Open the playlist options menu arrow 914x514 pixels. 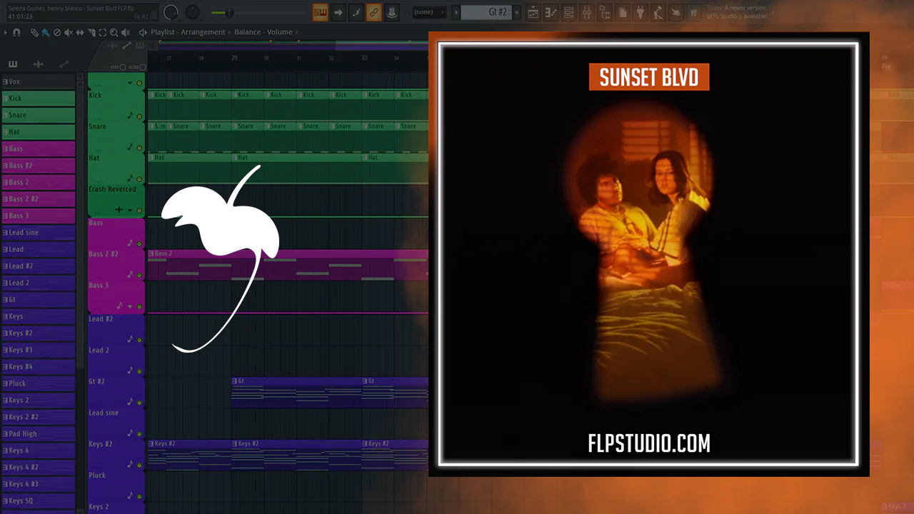click(x=6, y=33)
